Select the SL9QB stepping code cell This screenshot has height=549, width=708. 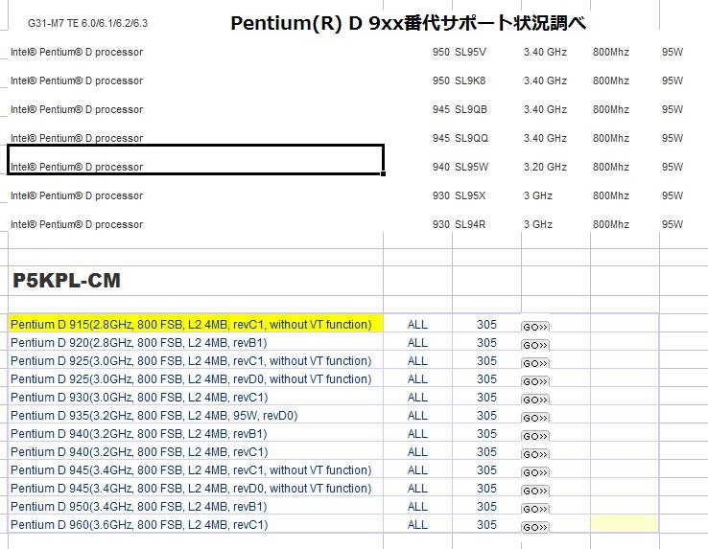tap(471, 109)
